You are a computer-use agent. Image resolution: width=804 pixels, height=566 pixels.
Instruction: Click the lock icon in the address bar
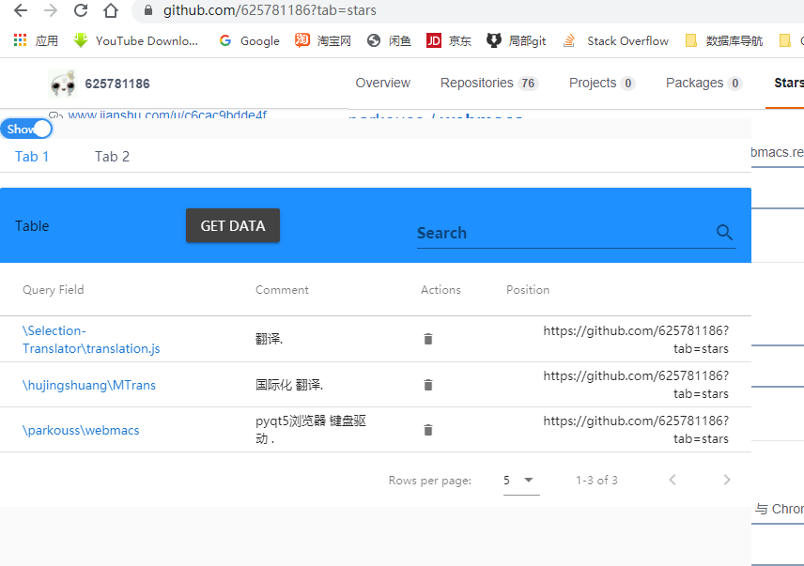(148, 10)
